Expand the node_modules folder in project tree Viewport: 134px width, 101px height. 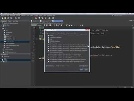coord(3,49)
